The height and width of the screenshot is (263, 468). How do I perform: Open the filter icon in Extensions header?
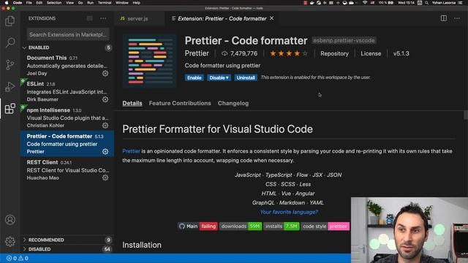[89, 18]
